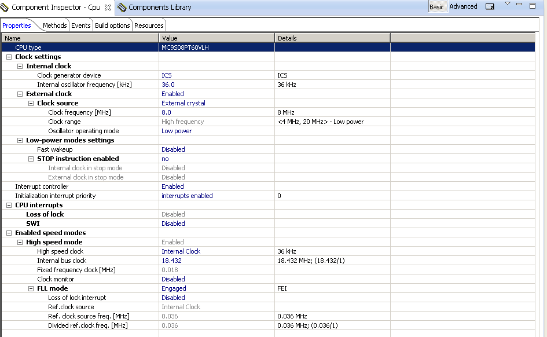Collapse the Enabled speed modes group
Image resolution: width=547 pixels, height=337 pixels.
point(8,233)
